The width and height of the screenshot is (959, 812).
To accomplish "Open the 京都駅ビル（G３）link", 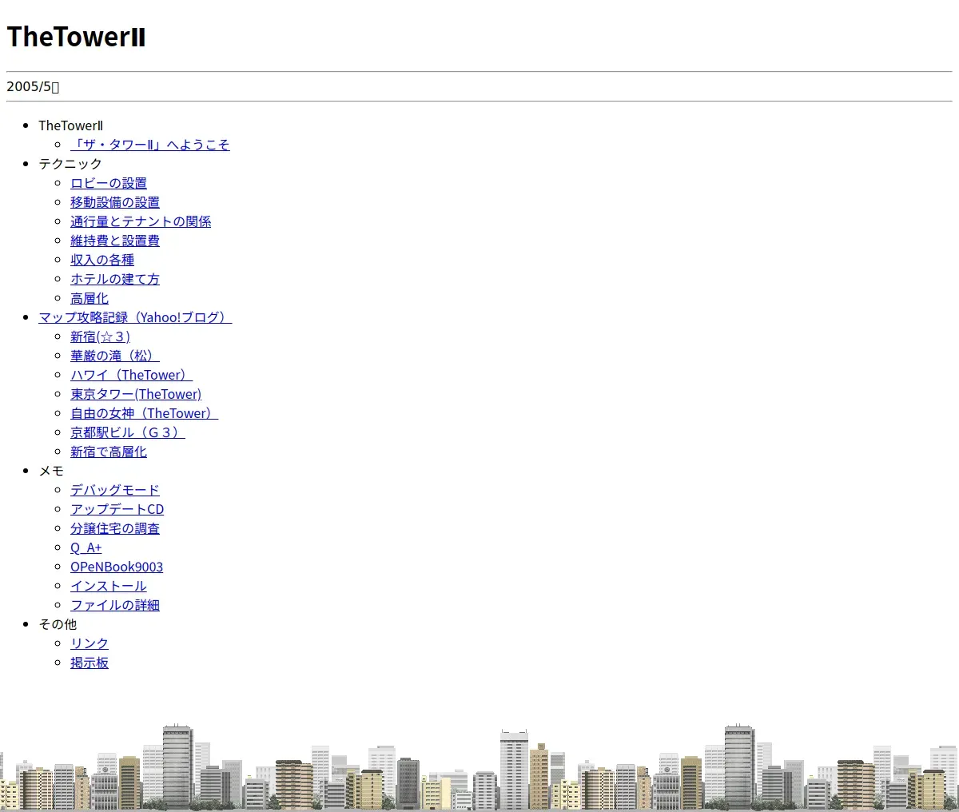I will (128, 432).
